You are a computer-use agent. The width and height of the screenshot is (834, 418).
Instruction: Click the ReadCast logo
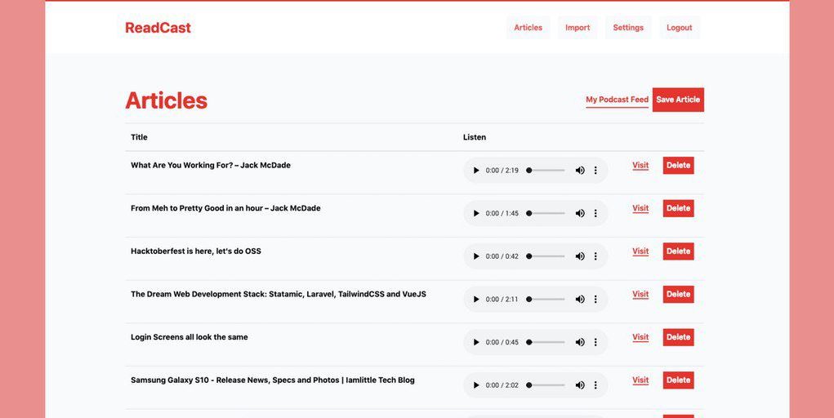[158, 28]
